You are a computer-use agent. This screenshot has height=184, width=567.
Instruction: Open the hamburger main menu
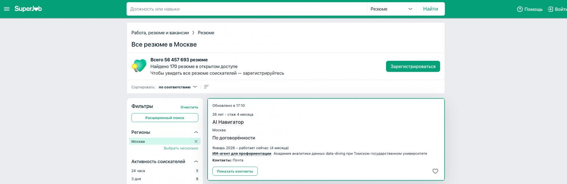coord(7,9)
